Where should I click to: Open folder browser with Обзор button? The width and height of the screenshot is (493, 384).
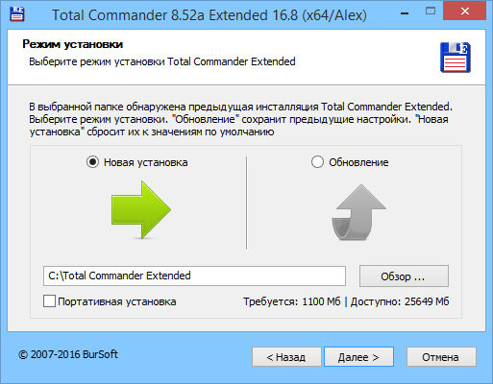click(404, 276)
